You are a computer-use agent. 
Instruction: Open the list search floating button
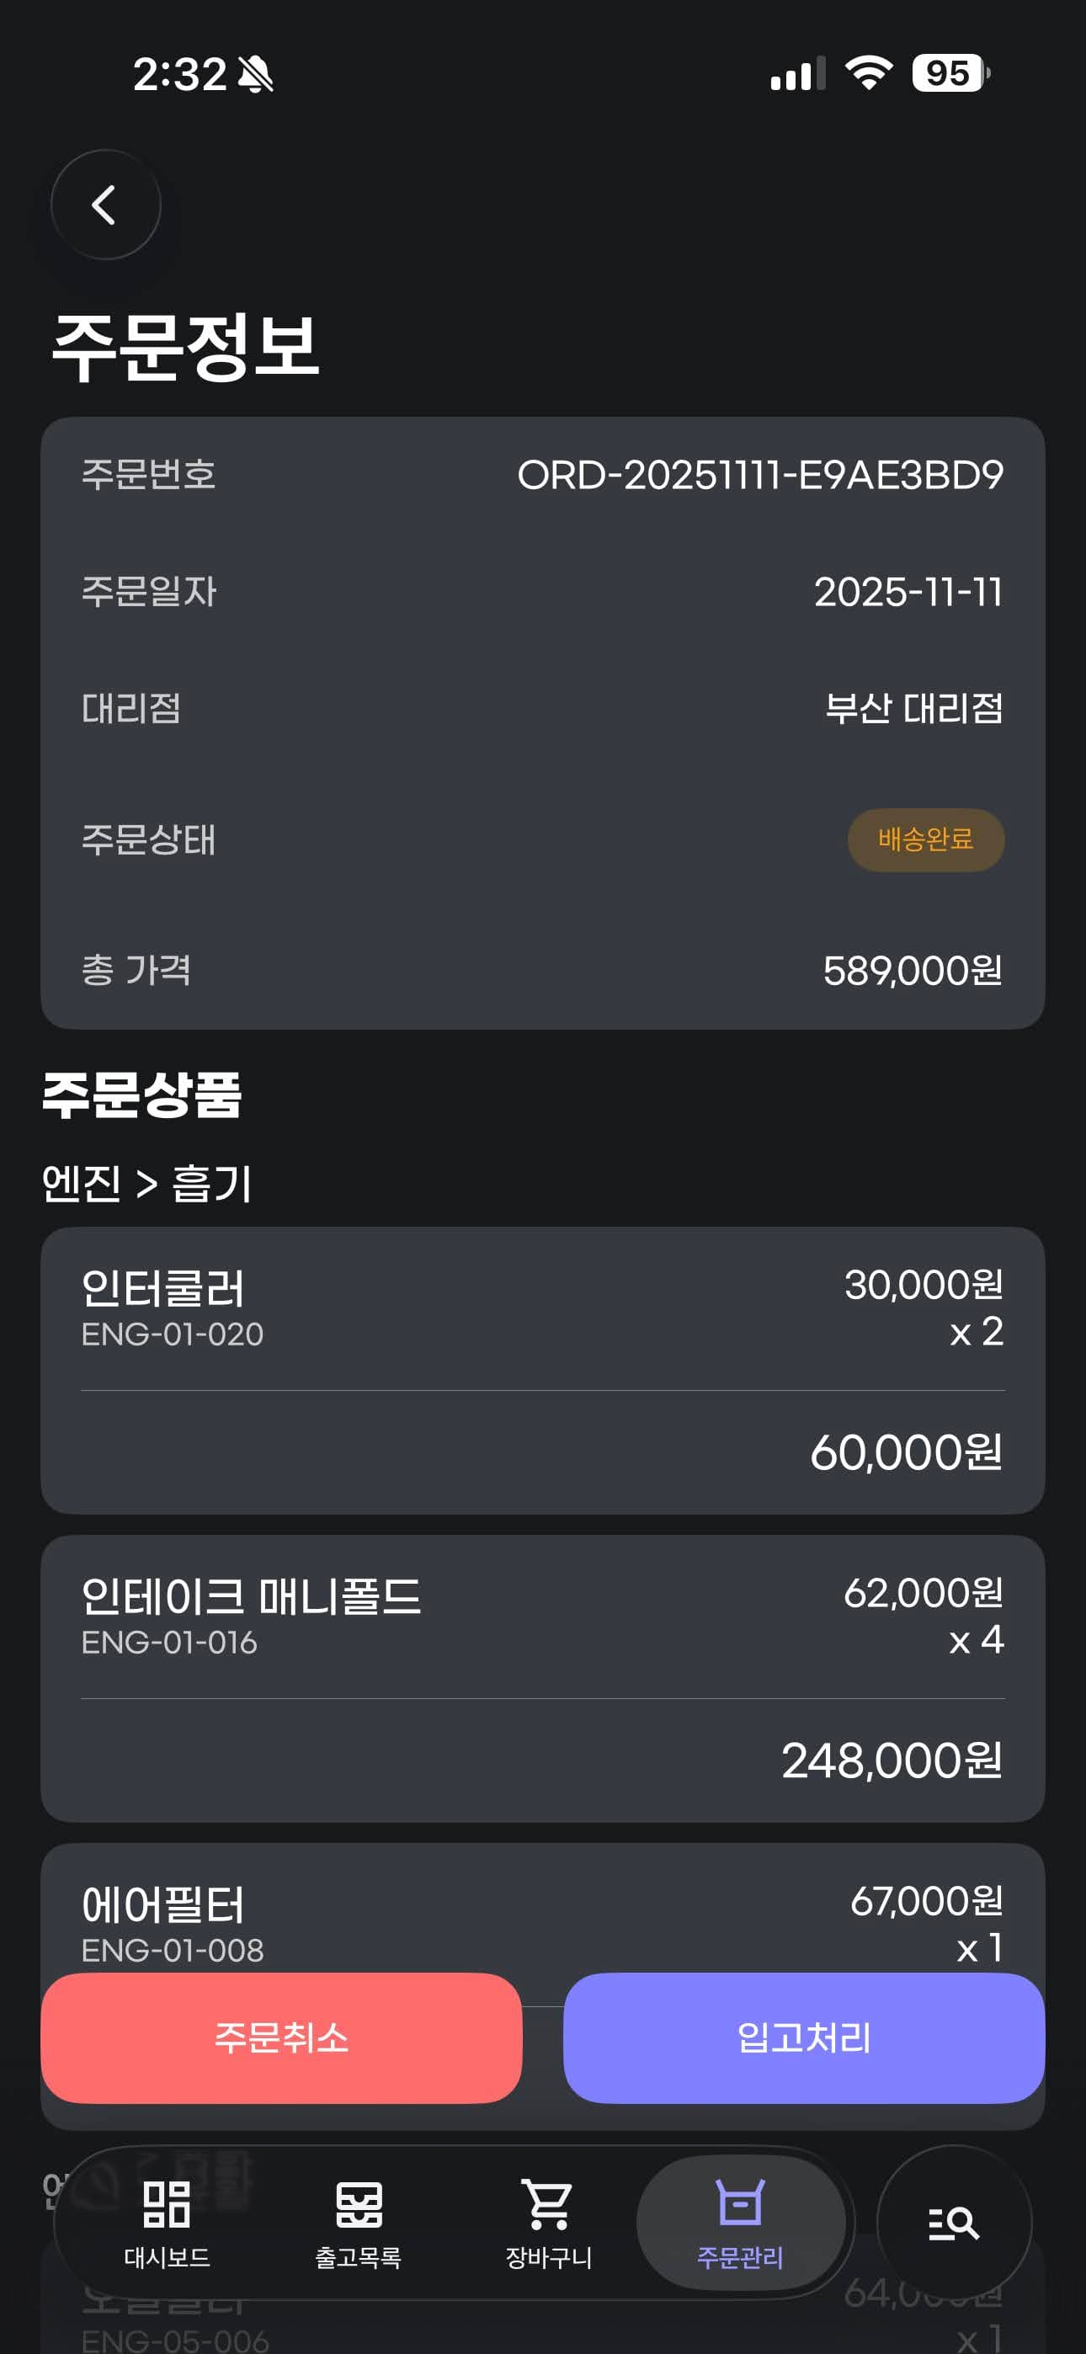pyautogui.click(x=954, y=2223)
